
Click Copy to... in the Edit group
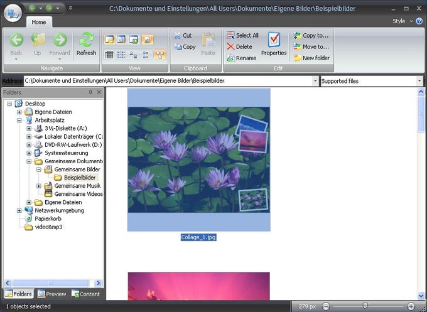pyautogui.click(x=311, y=35)
